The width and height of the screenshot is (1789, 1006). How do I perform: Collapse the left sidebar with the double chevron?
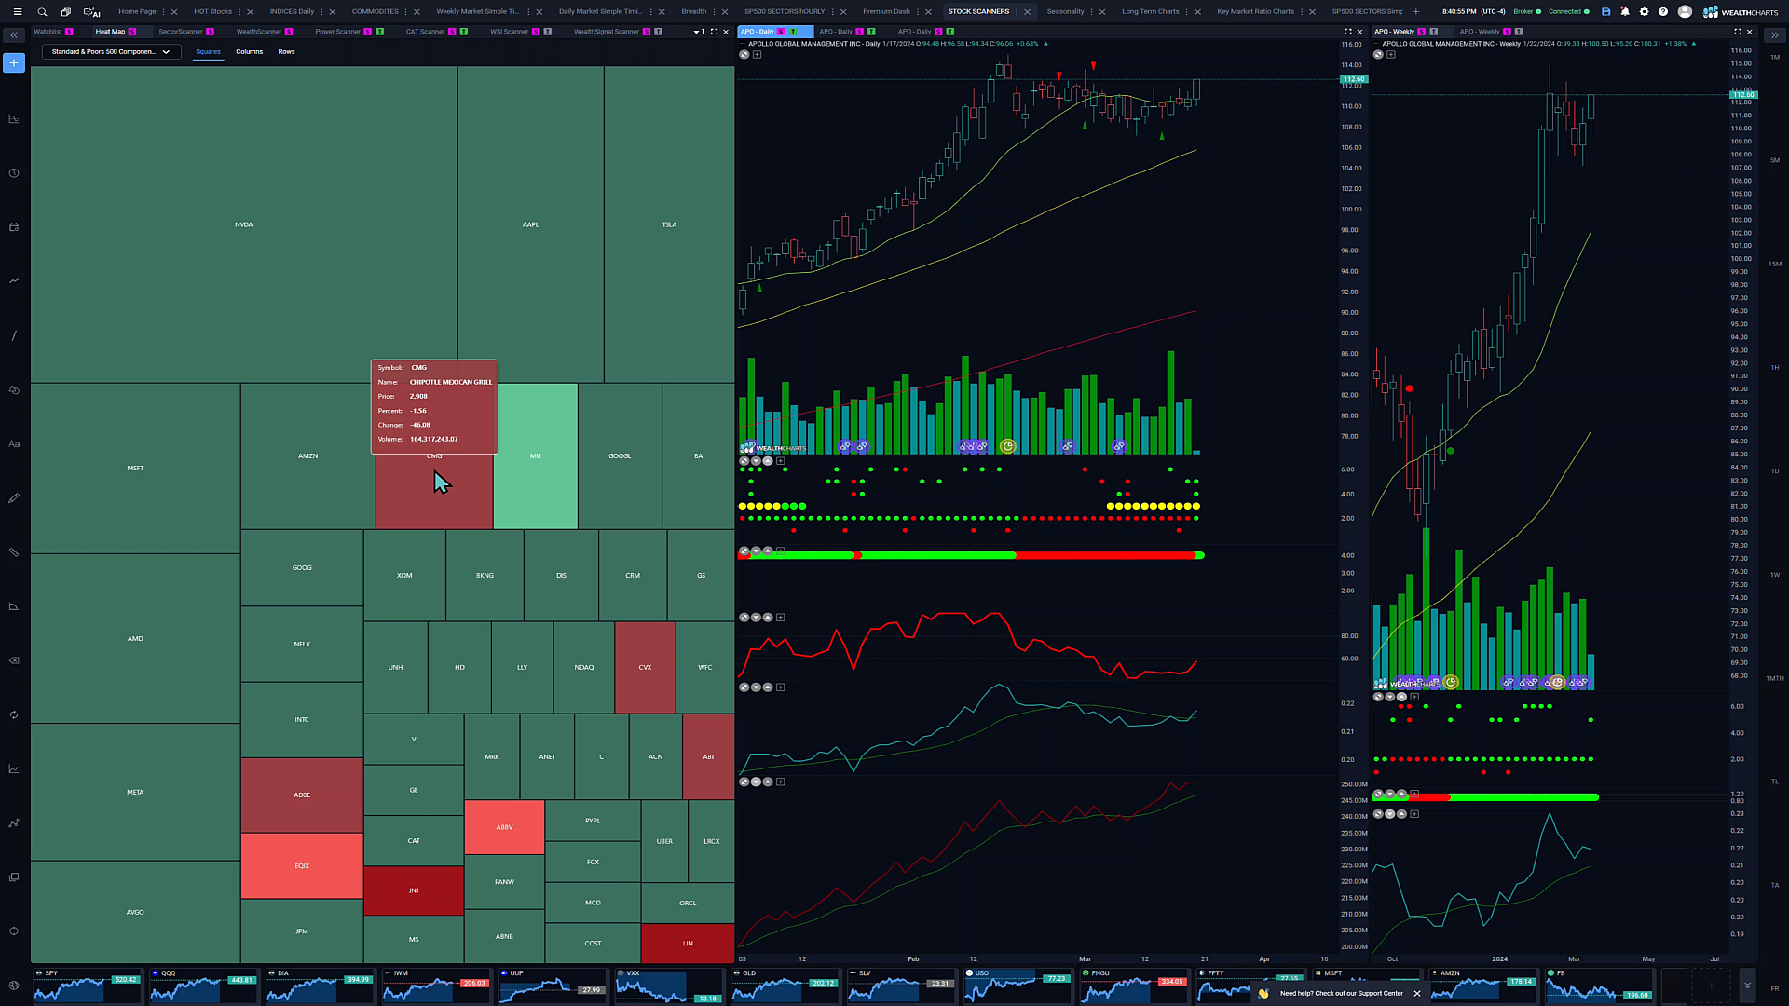click(x=14, y=35)
